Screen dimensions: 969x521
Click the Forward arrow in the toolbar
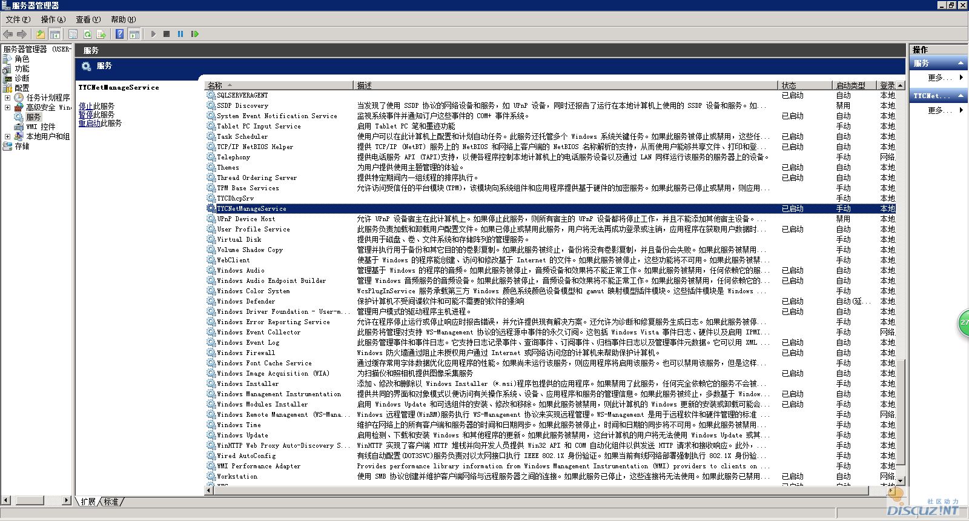[22, 34]
